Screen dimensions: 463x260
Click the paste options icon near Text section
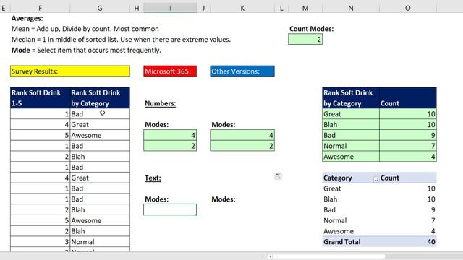(278, 176)
